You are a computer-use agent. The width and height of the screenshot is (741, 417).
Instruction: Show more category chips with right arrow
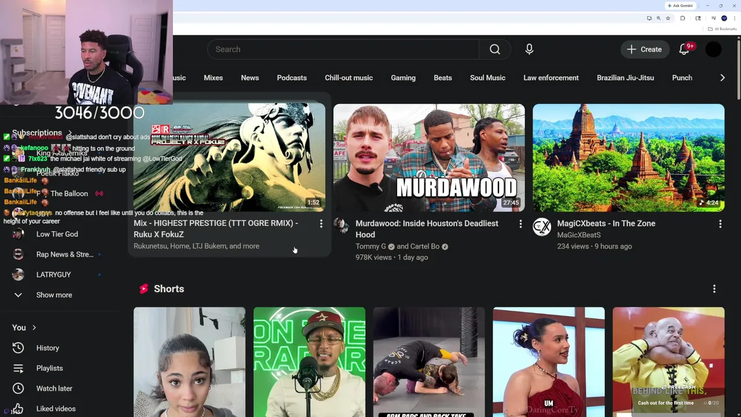click(722, 78)
